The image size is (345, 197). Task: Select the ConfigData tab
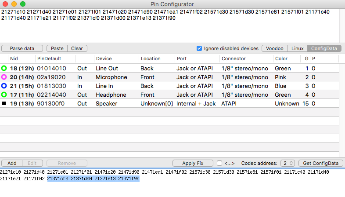tap(325, 48)
